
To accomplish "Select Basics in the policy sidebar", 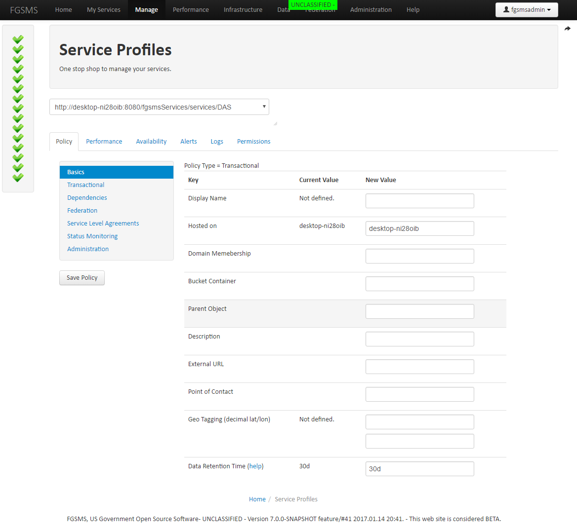I will point(117,172).
